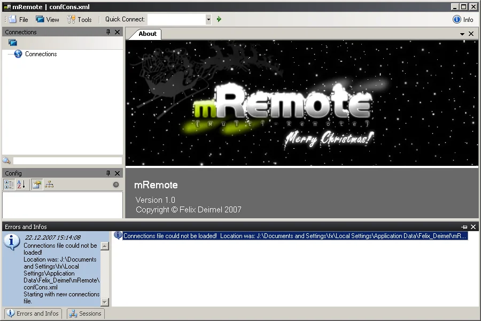This screenshot has width=481, height=321.
Task: Click the info icon on the selected message row
Action: click(118, 235)
